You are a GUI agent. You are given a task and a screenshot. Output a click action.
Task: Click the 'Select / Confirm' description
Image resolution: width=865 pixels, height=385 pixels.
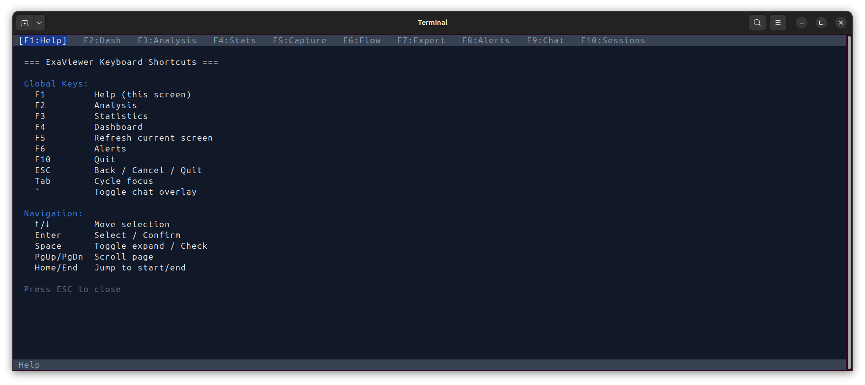[137, 235]
